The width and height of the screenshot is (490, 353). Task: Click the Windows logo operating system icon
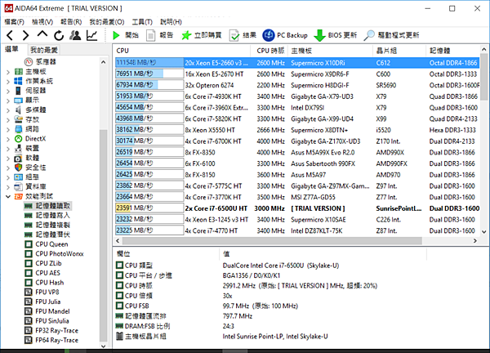(19, 81)
